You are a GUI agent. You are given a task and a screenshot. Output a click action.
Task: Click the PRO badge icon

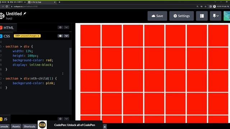click(x=42, y=125)
